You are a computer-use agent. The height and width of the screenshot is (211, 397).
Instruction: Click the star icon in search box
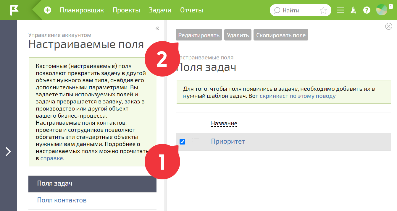coord(323,11)
